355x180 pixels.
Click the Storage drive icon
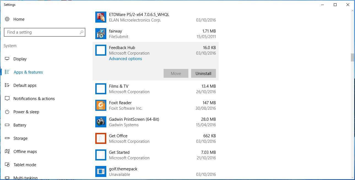7,138
